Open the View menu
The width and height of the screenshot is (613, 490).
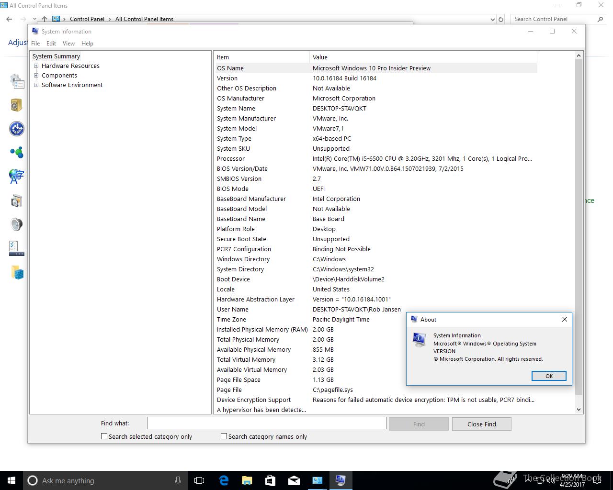[68, 43]
